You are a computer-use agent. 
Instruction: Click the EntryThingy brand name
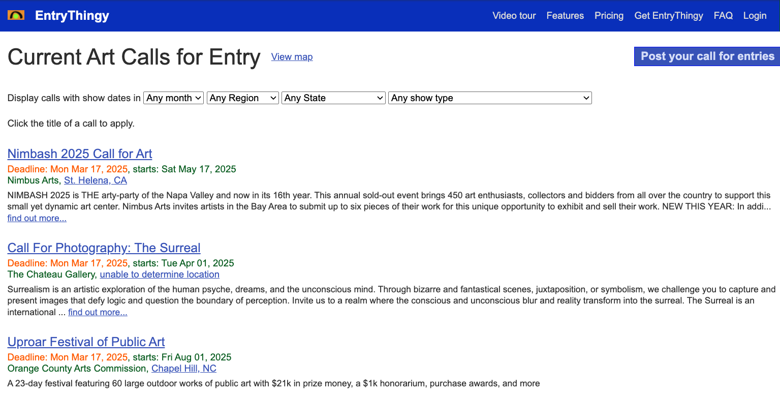72,16
